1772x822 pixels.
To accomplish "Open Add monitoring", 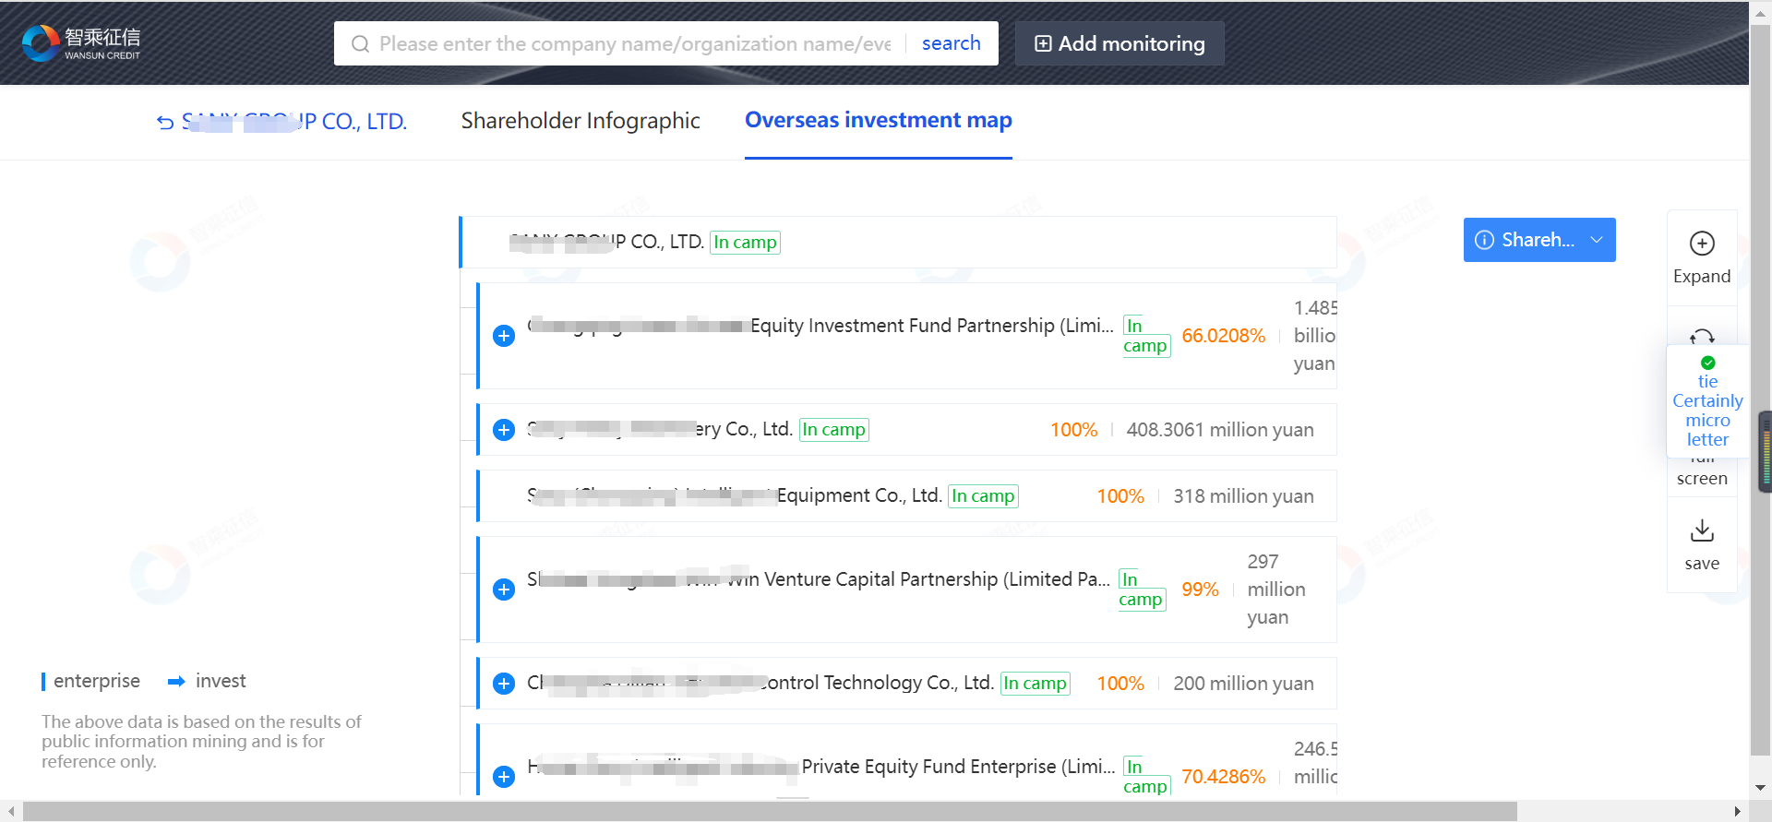I will pyautogui.click(x=1119, y=43).
